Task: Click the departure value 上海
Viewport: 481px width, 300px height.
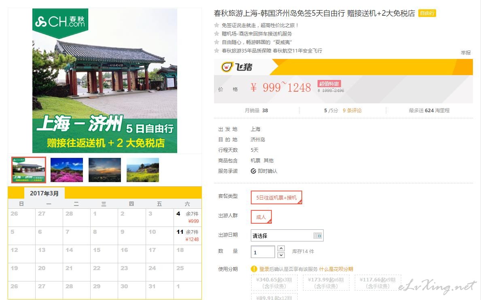Action: pyautogui.click(x=255, y=129)
